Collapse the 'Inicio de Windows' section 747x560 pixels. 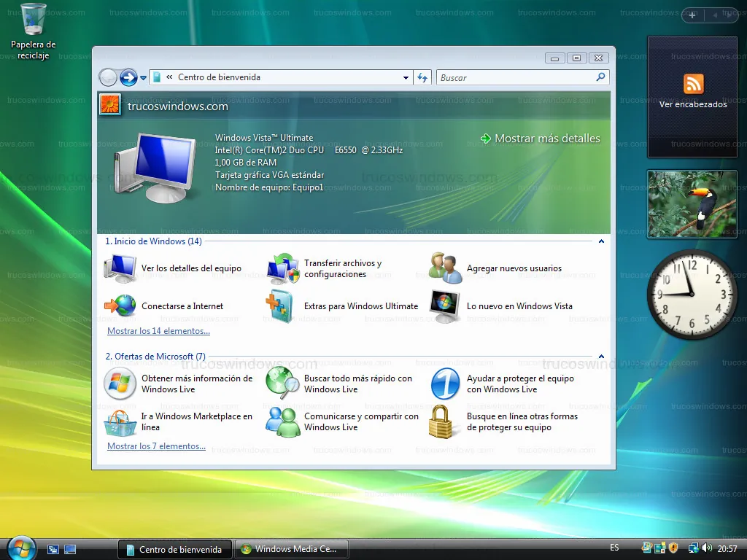[601, 241]
